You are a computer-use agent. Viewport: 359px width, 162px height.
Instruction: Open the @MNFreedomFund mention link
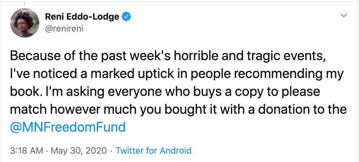tap(68, 127)
